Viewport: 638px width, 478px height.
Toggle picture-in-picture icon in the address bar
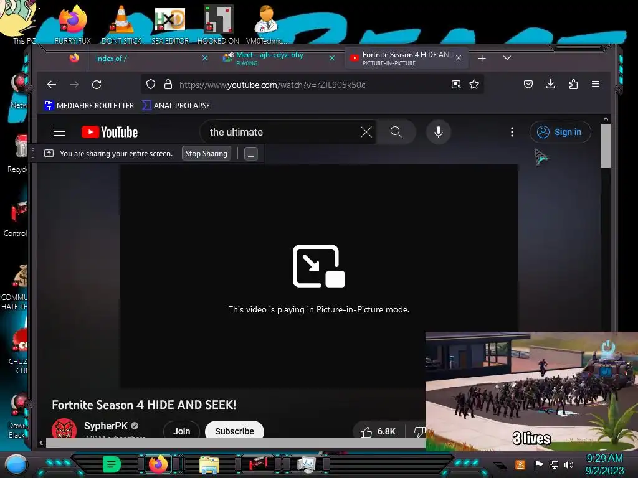click(456, 84)
